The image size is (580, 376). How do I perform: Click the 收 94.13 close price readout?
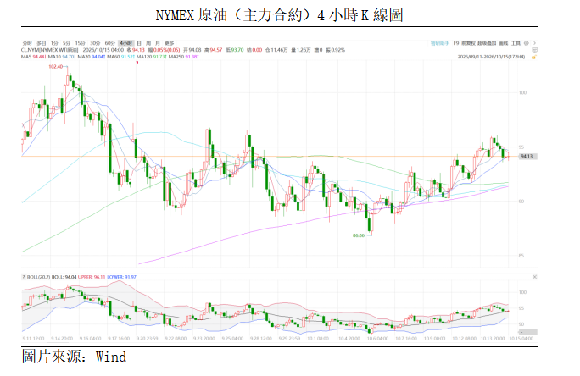click(136, 50)
